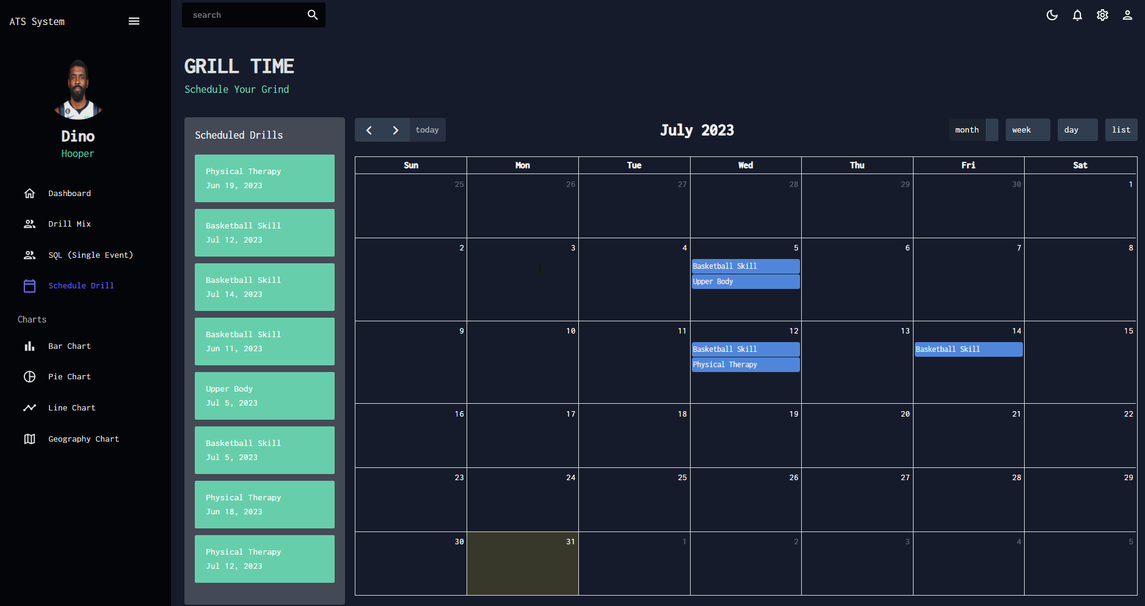The height and width of the screenshot is (606, 1145).
Task: Click the search magnifier icon
Action: pos(312,15)
